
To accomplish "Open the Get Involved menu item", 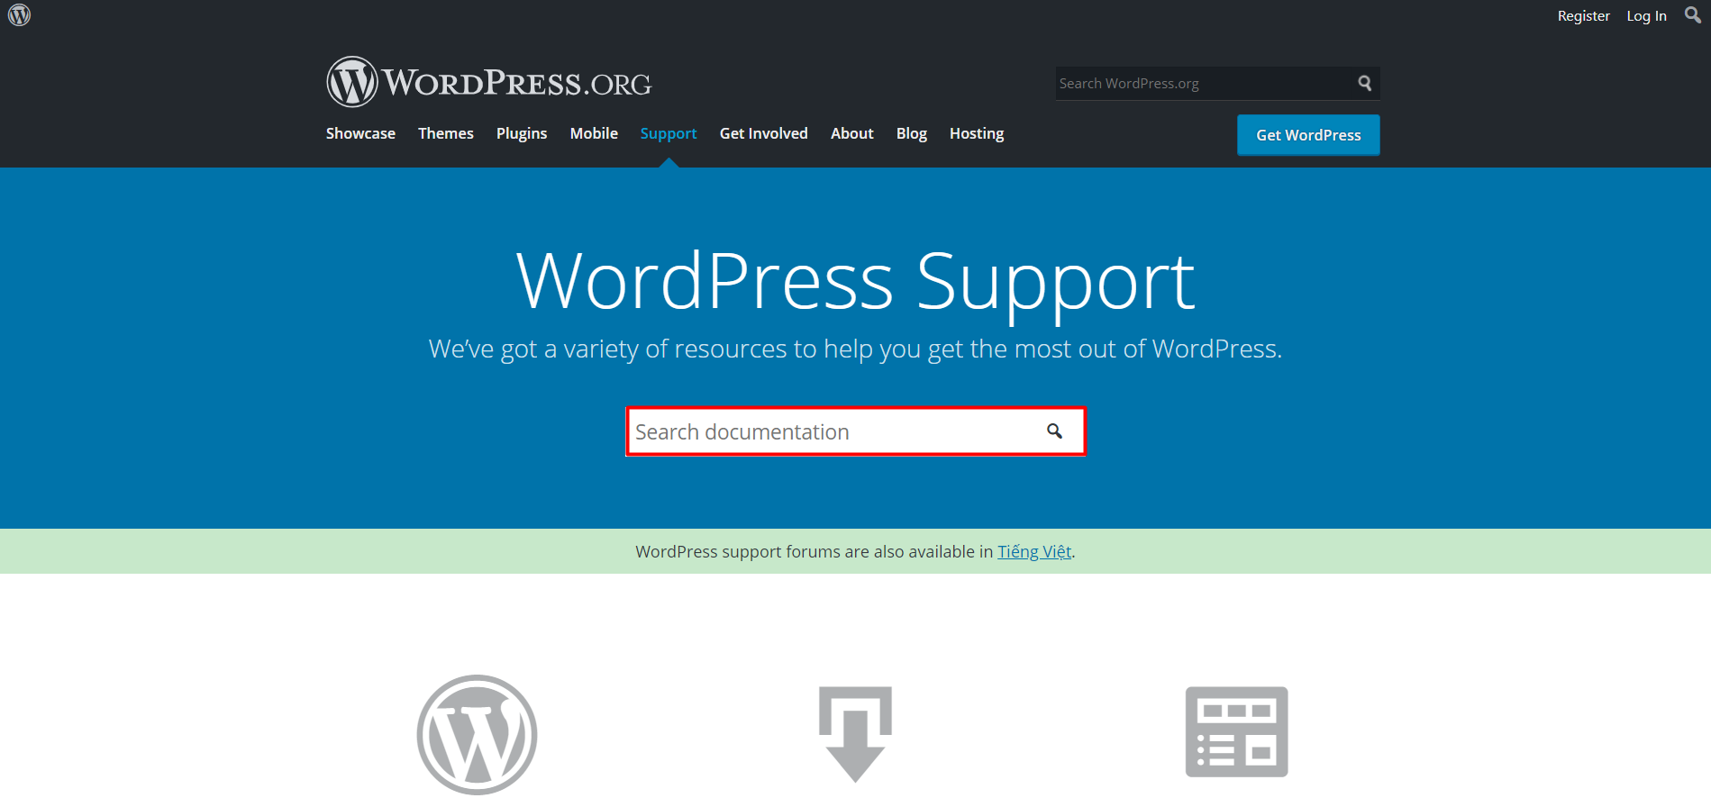I will (x=764, y=133).
